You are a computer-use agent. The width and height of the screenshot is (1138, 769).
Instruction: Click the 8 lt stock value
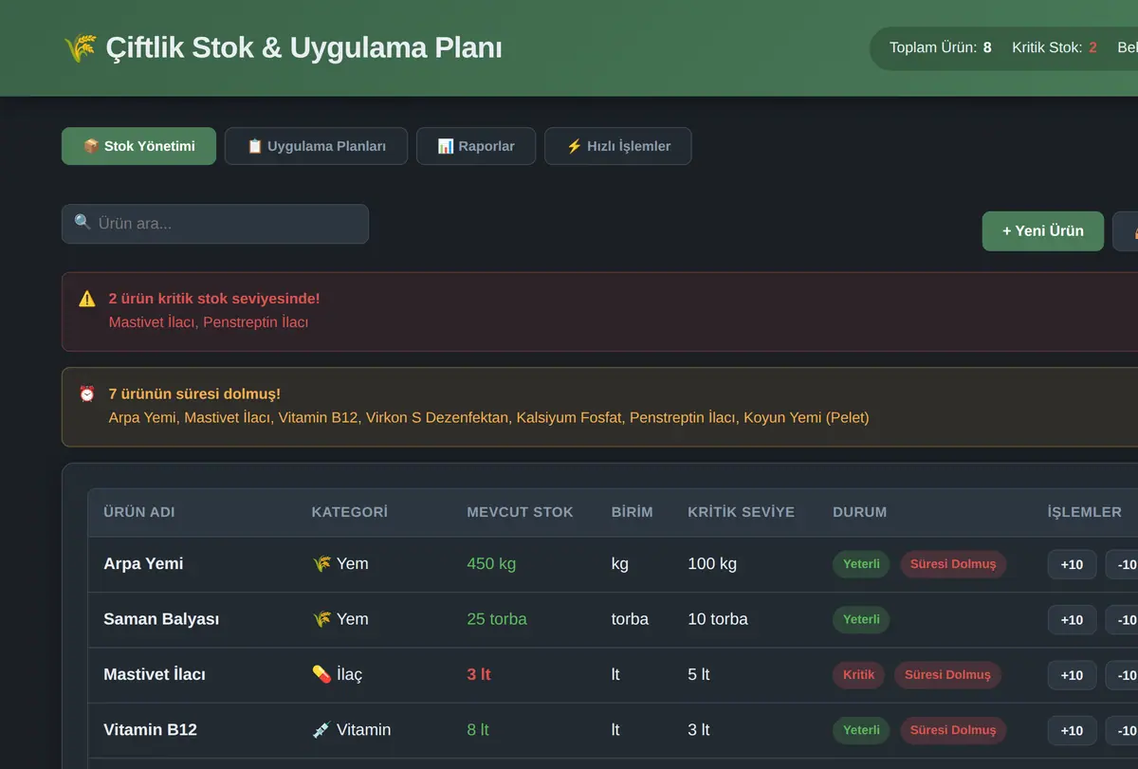pos(478,730)
